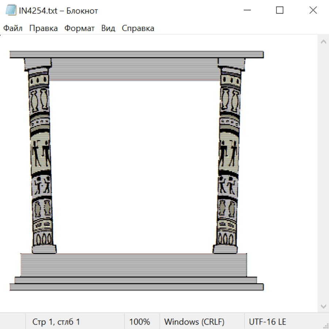Click the Windows (CRLF) line ending indicator
Image resolution: width=329 pixels, height=329 pixels.
click(194, 322)
